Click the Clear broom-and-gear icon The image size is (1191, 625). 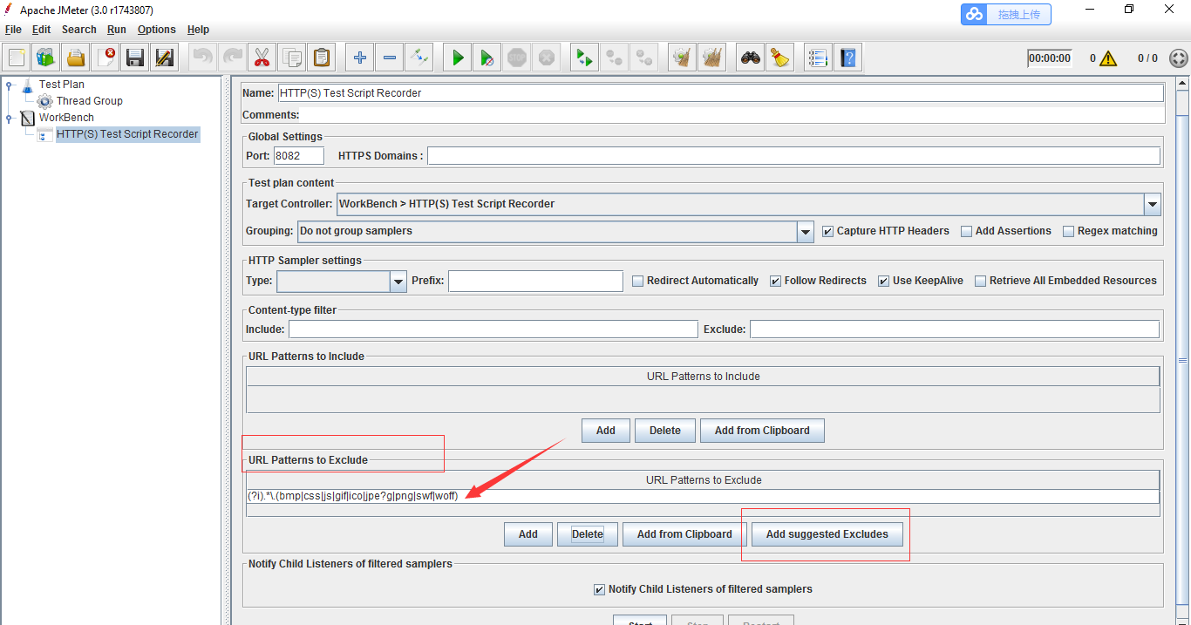click(683, 58)
